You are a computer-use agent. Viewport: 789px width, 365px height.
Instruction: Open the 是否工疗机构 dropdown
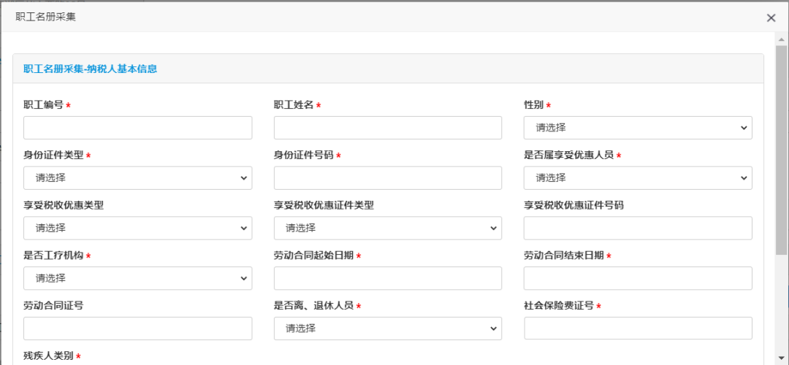[x=138, y=279]
